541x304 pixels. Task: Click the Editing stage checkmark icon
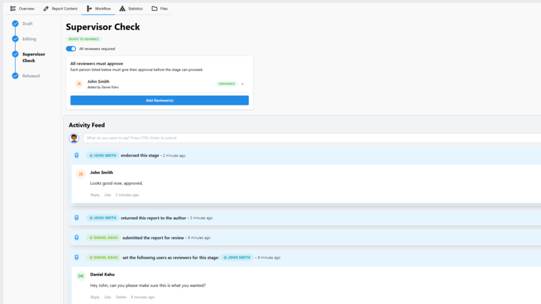tap(15, 38)
